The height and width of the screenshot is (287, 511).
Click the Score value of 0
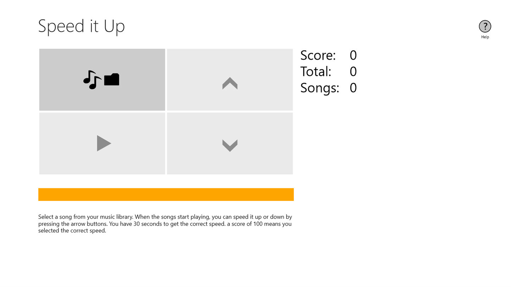point(353,55)
